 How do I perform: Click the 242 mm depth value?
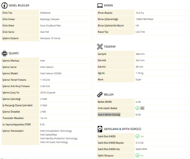(x=140, y=60)
